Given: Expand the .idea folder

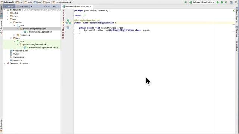Looking at the screenshot, I should tap(7, 13).
